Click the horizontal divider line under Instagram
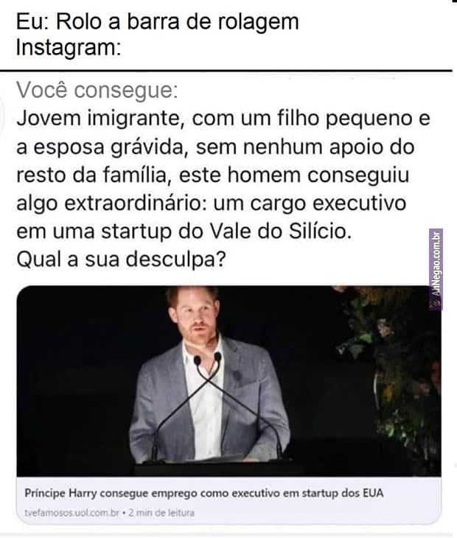The height and width of the screenshot is (538, 457). tap(226, 70)
